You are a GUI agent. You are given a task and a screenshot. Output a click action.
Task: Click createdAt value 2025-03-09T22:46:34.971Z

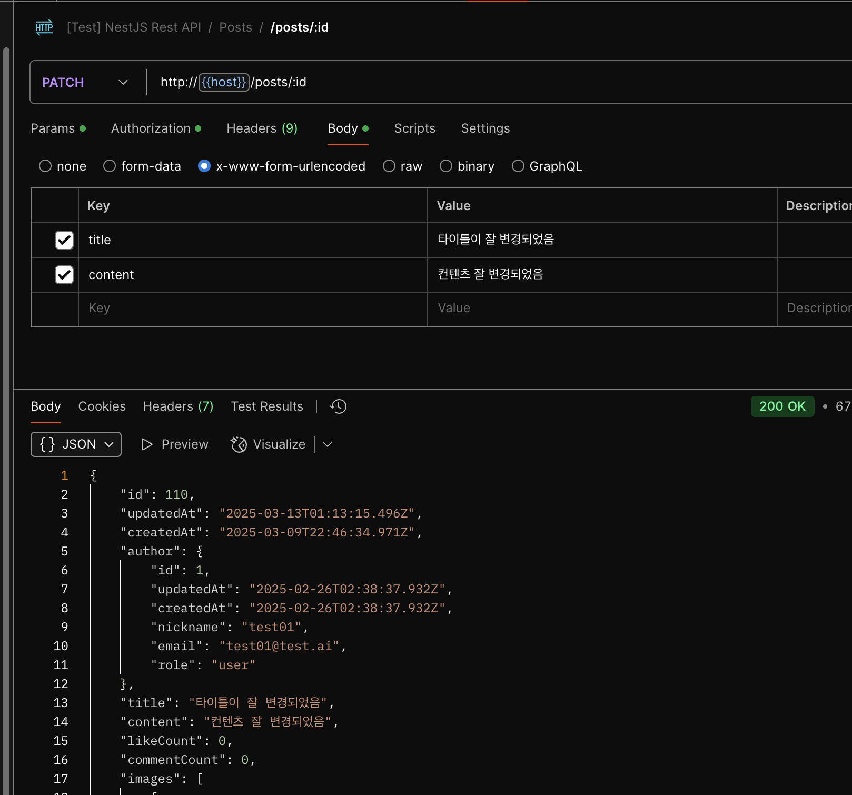[x=317, y=532]
